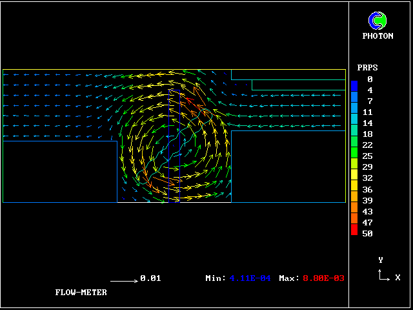Select the 0.01 reference scale value
413x310 pixels.
pyautogui.click(x=151, y=278)
